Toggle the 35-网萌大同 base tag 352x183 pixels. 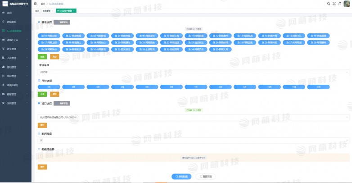220,50
